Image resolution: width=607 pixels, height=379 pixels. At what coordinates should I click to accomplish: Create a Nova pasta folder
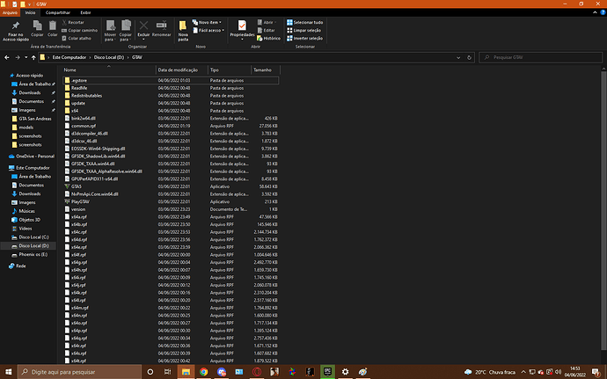click(183, 31)
